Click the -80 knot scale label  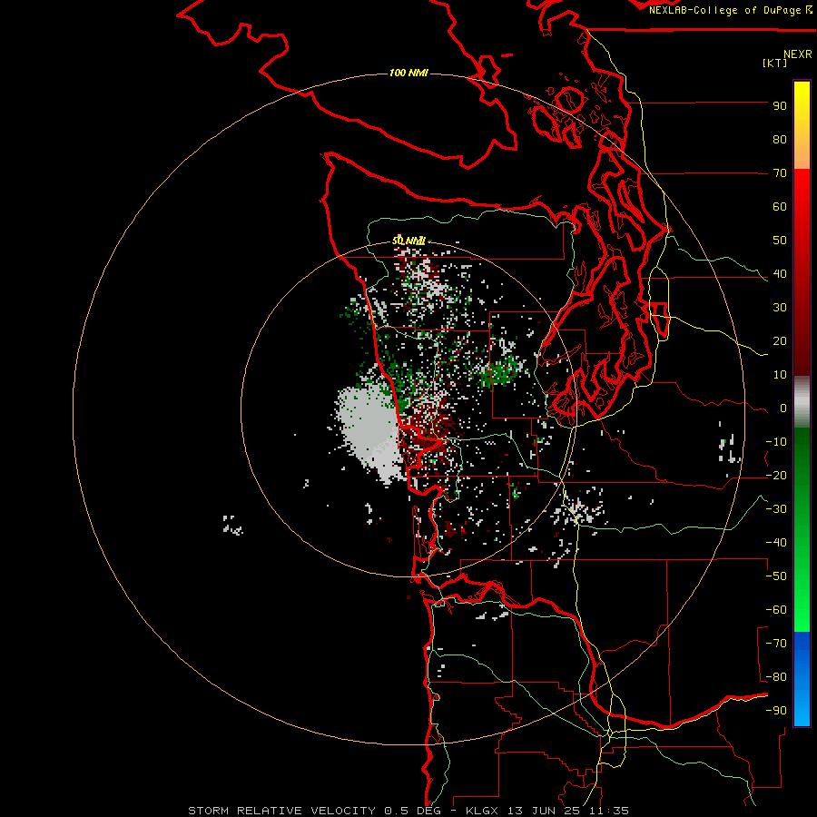click(776, 677)
